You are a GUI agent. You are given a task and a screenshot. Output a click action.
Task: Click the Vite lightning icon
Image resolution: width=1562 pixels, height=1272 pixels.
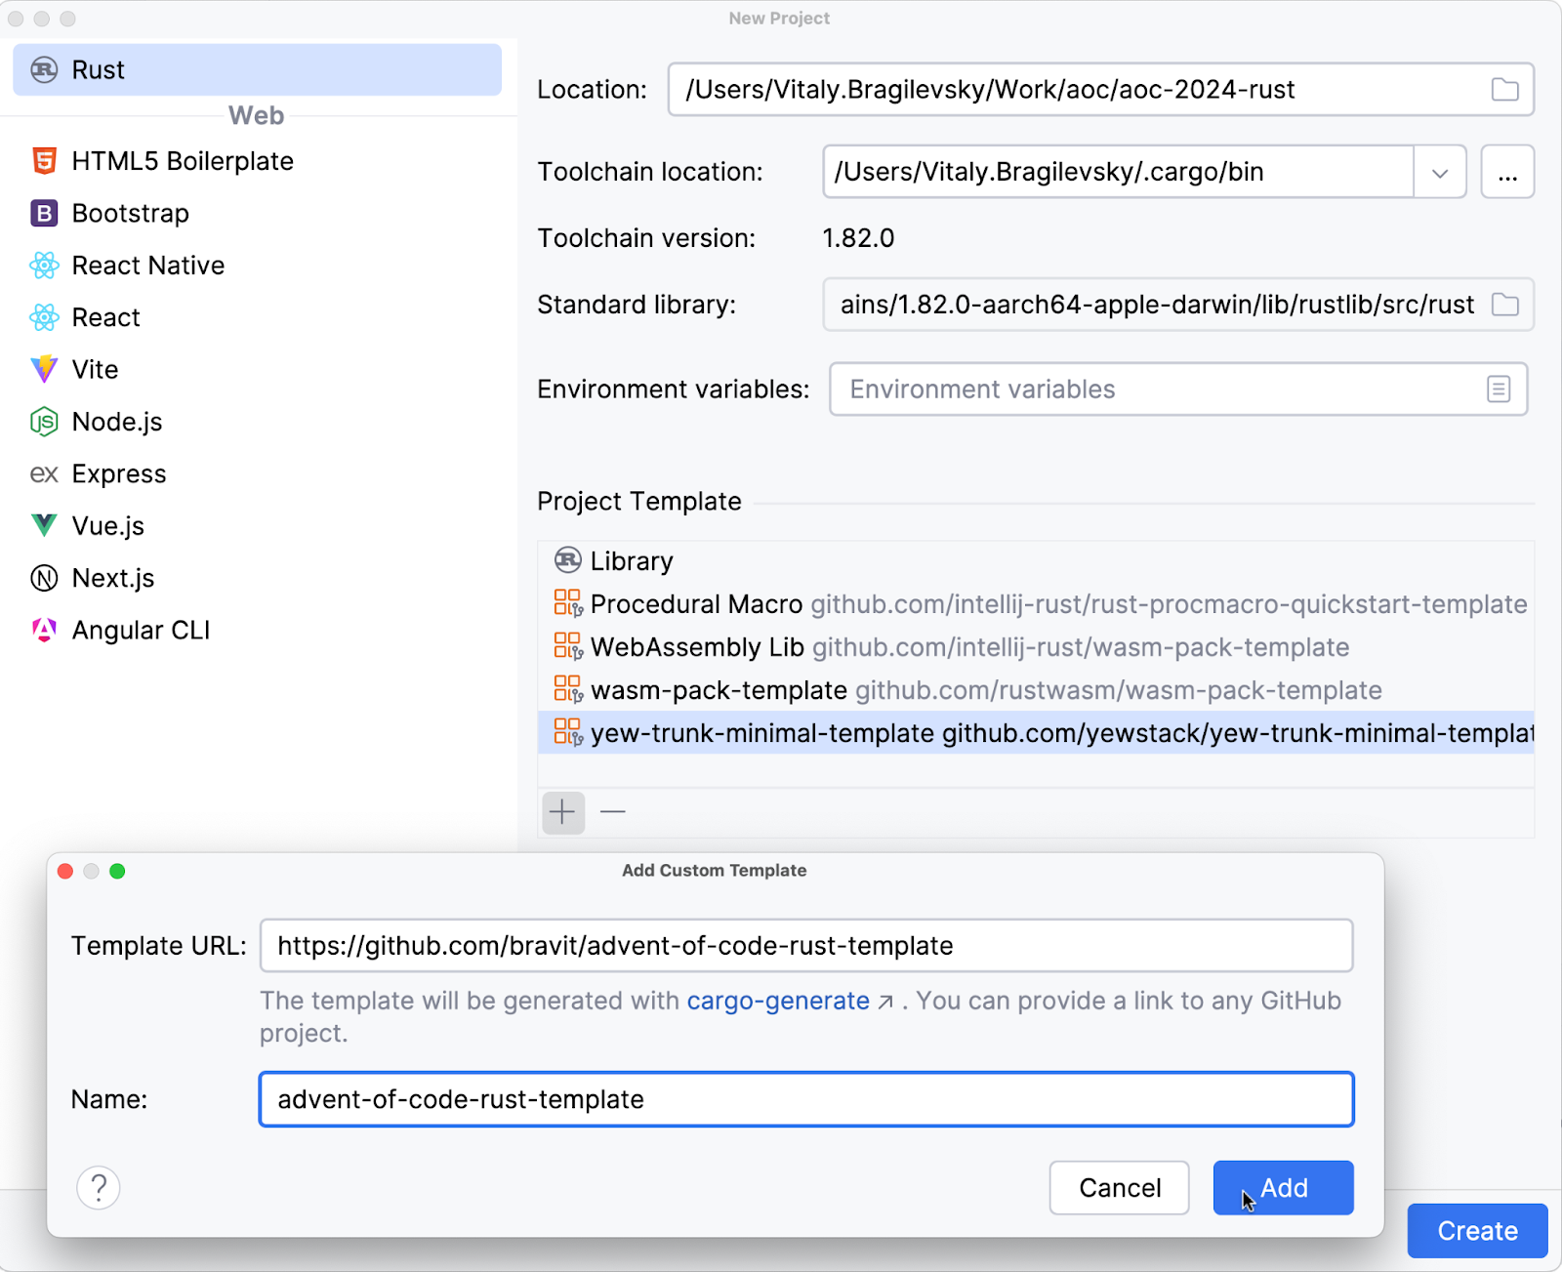[44, 369]
